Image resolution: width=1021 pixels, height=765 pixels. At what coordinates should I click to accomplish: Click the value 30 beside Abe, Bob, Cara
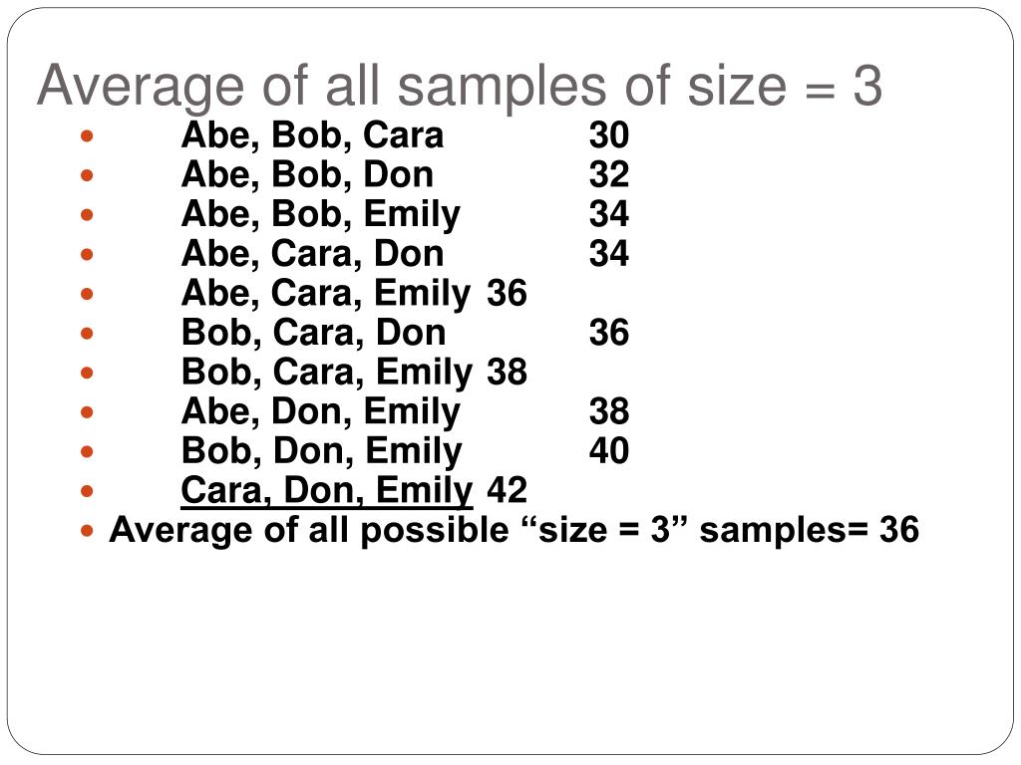click(x=609, y=135)
